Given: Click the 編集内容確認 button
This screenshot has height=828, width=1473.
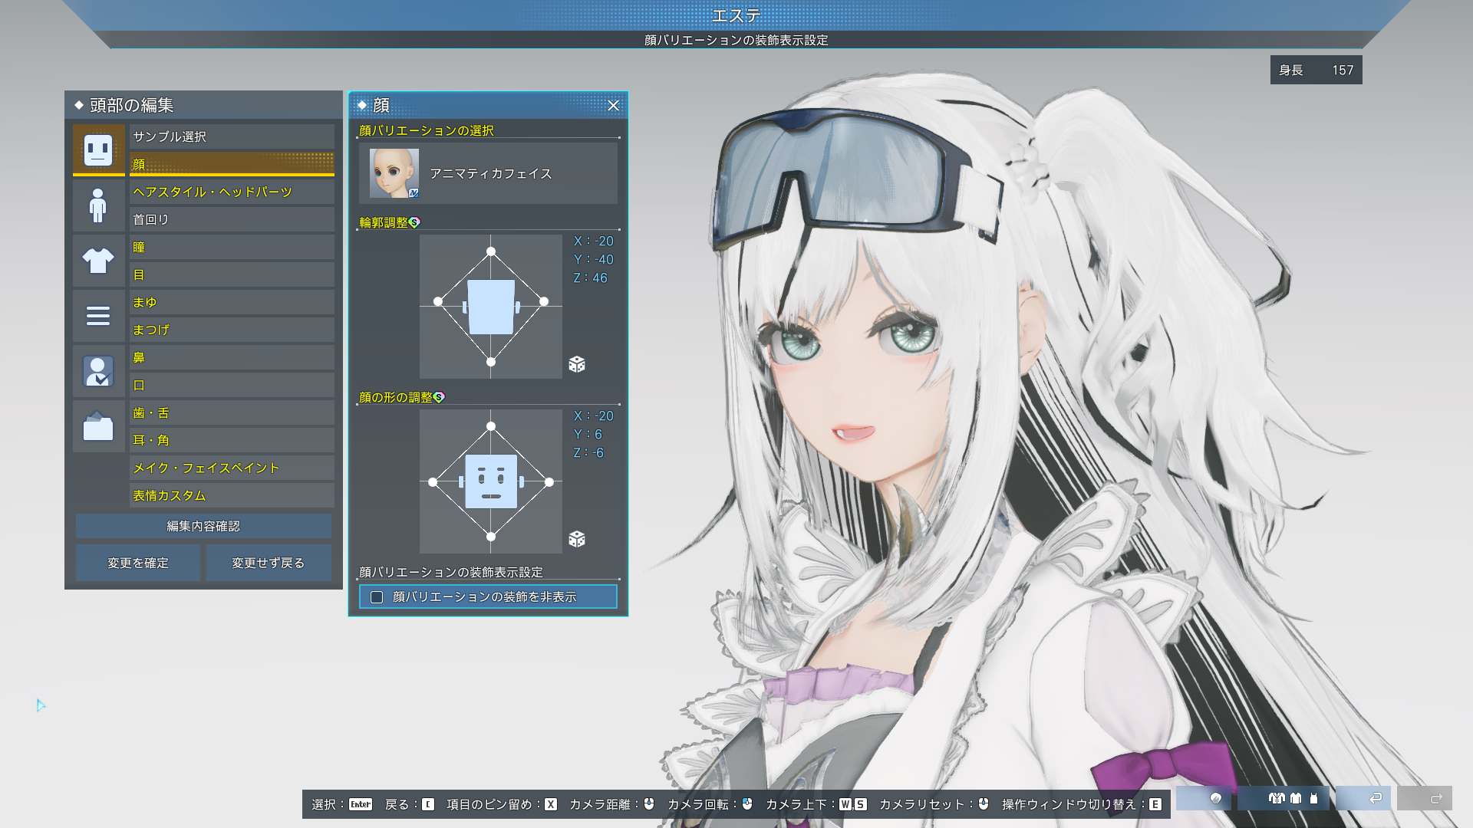Looking at the screenshot, I should pos(203,526).
